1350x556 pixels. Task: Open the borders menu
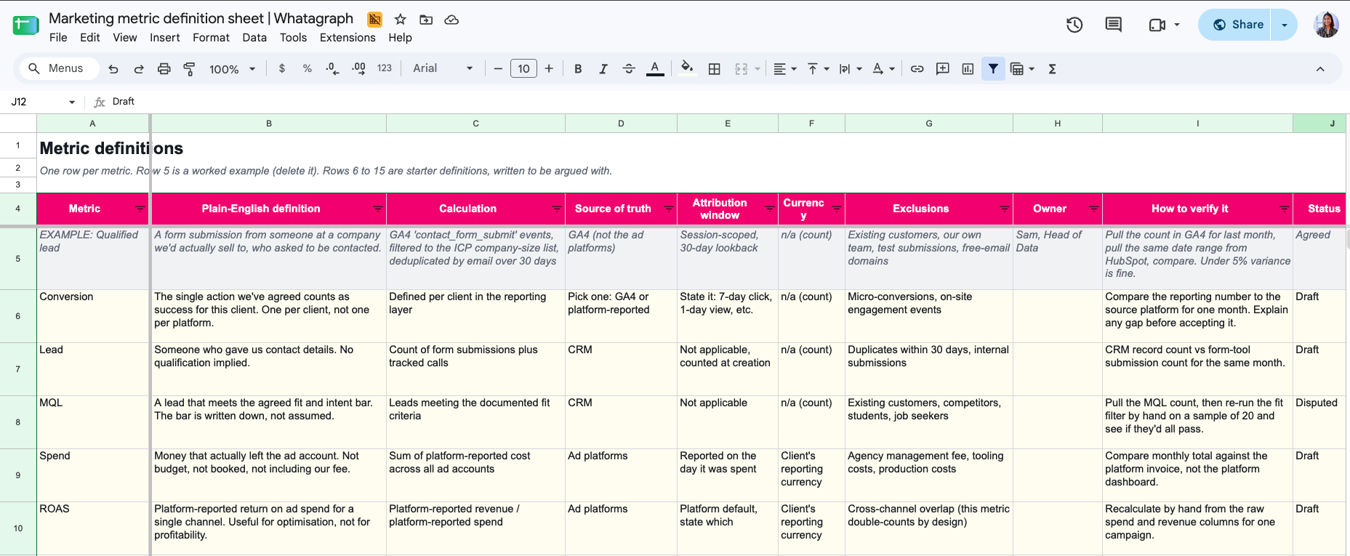coord(715,69)
